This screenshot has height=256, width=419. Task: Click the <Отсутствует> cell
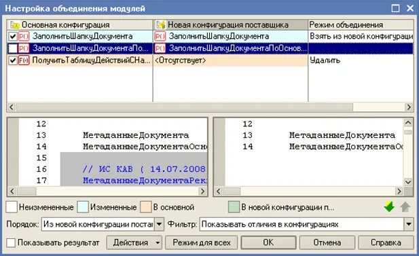tap(231, 60)
